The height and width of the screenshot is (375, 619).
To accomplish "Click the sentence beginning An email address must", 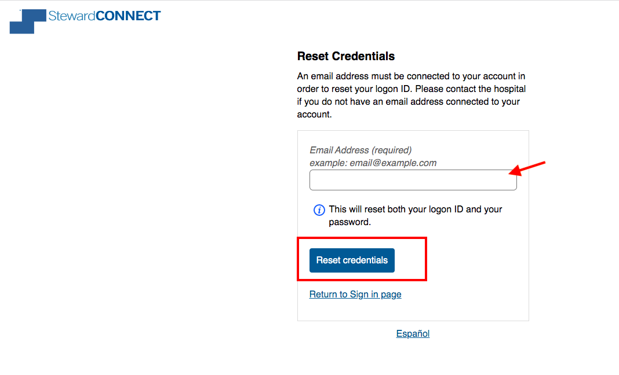I will click(x=412, y=82).
